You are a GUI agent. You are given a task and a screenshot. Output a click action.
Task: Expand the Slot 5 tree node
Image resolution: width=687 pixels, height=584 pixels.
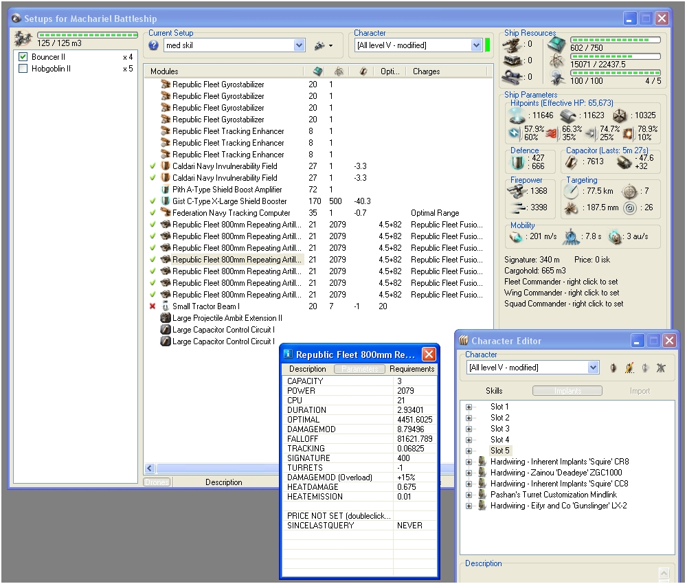click(x=469, y=451)
